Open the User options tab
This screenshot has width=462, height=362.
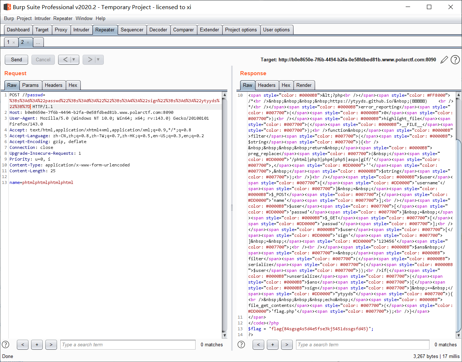276,30
